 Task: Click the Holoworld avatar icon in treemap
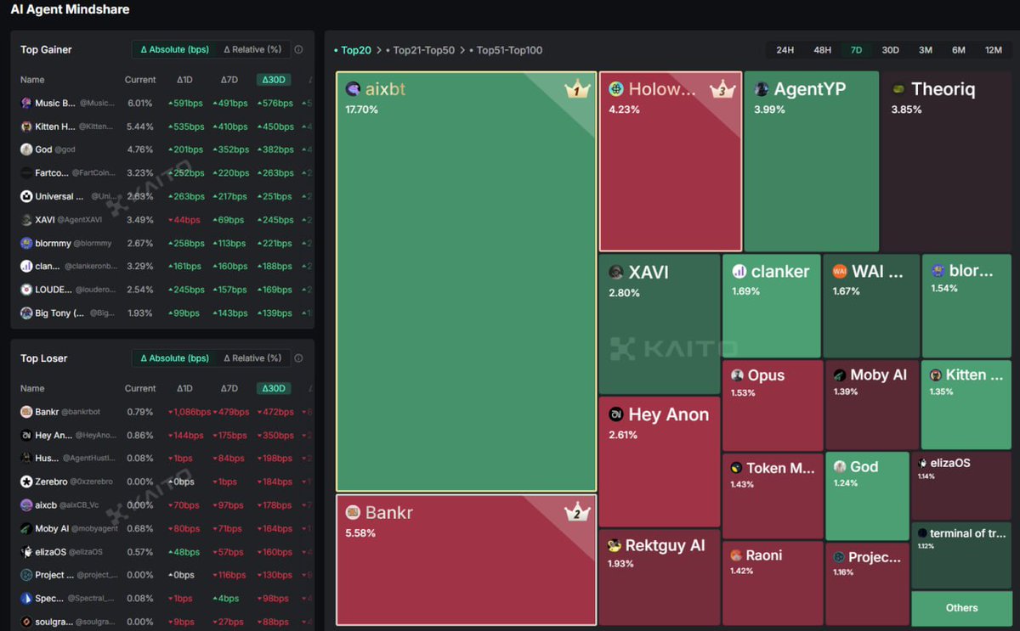[615, 89]
